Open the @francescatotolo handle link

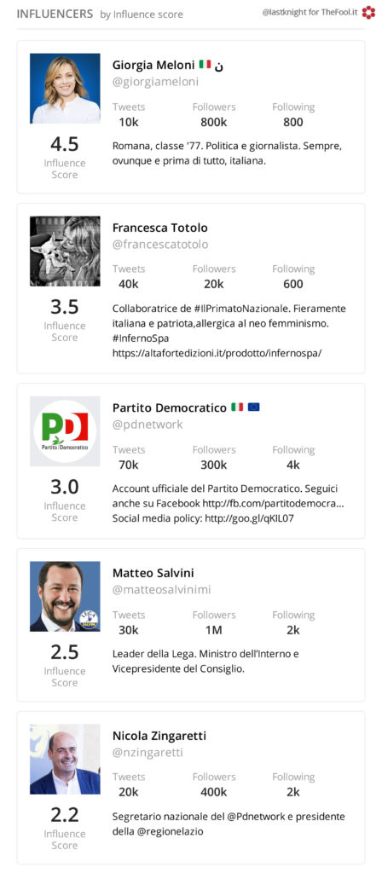160,245
